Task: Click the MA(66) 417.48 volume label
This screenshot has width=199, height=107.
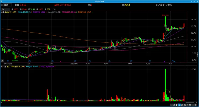Action: coord(32,67)
